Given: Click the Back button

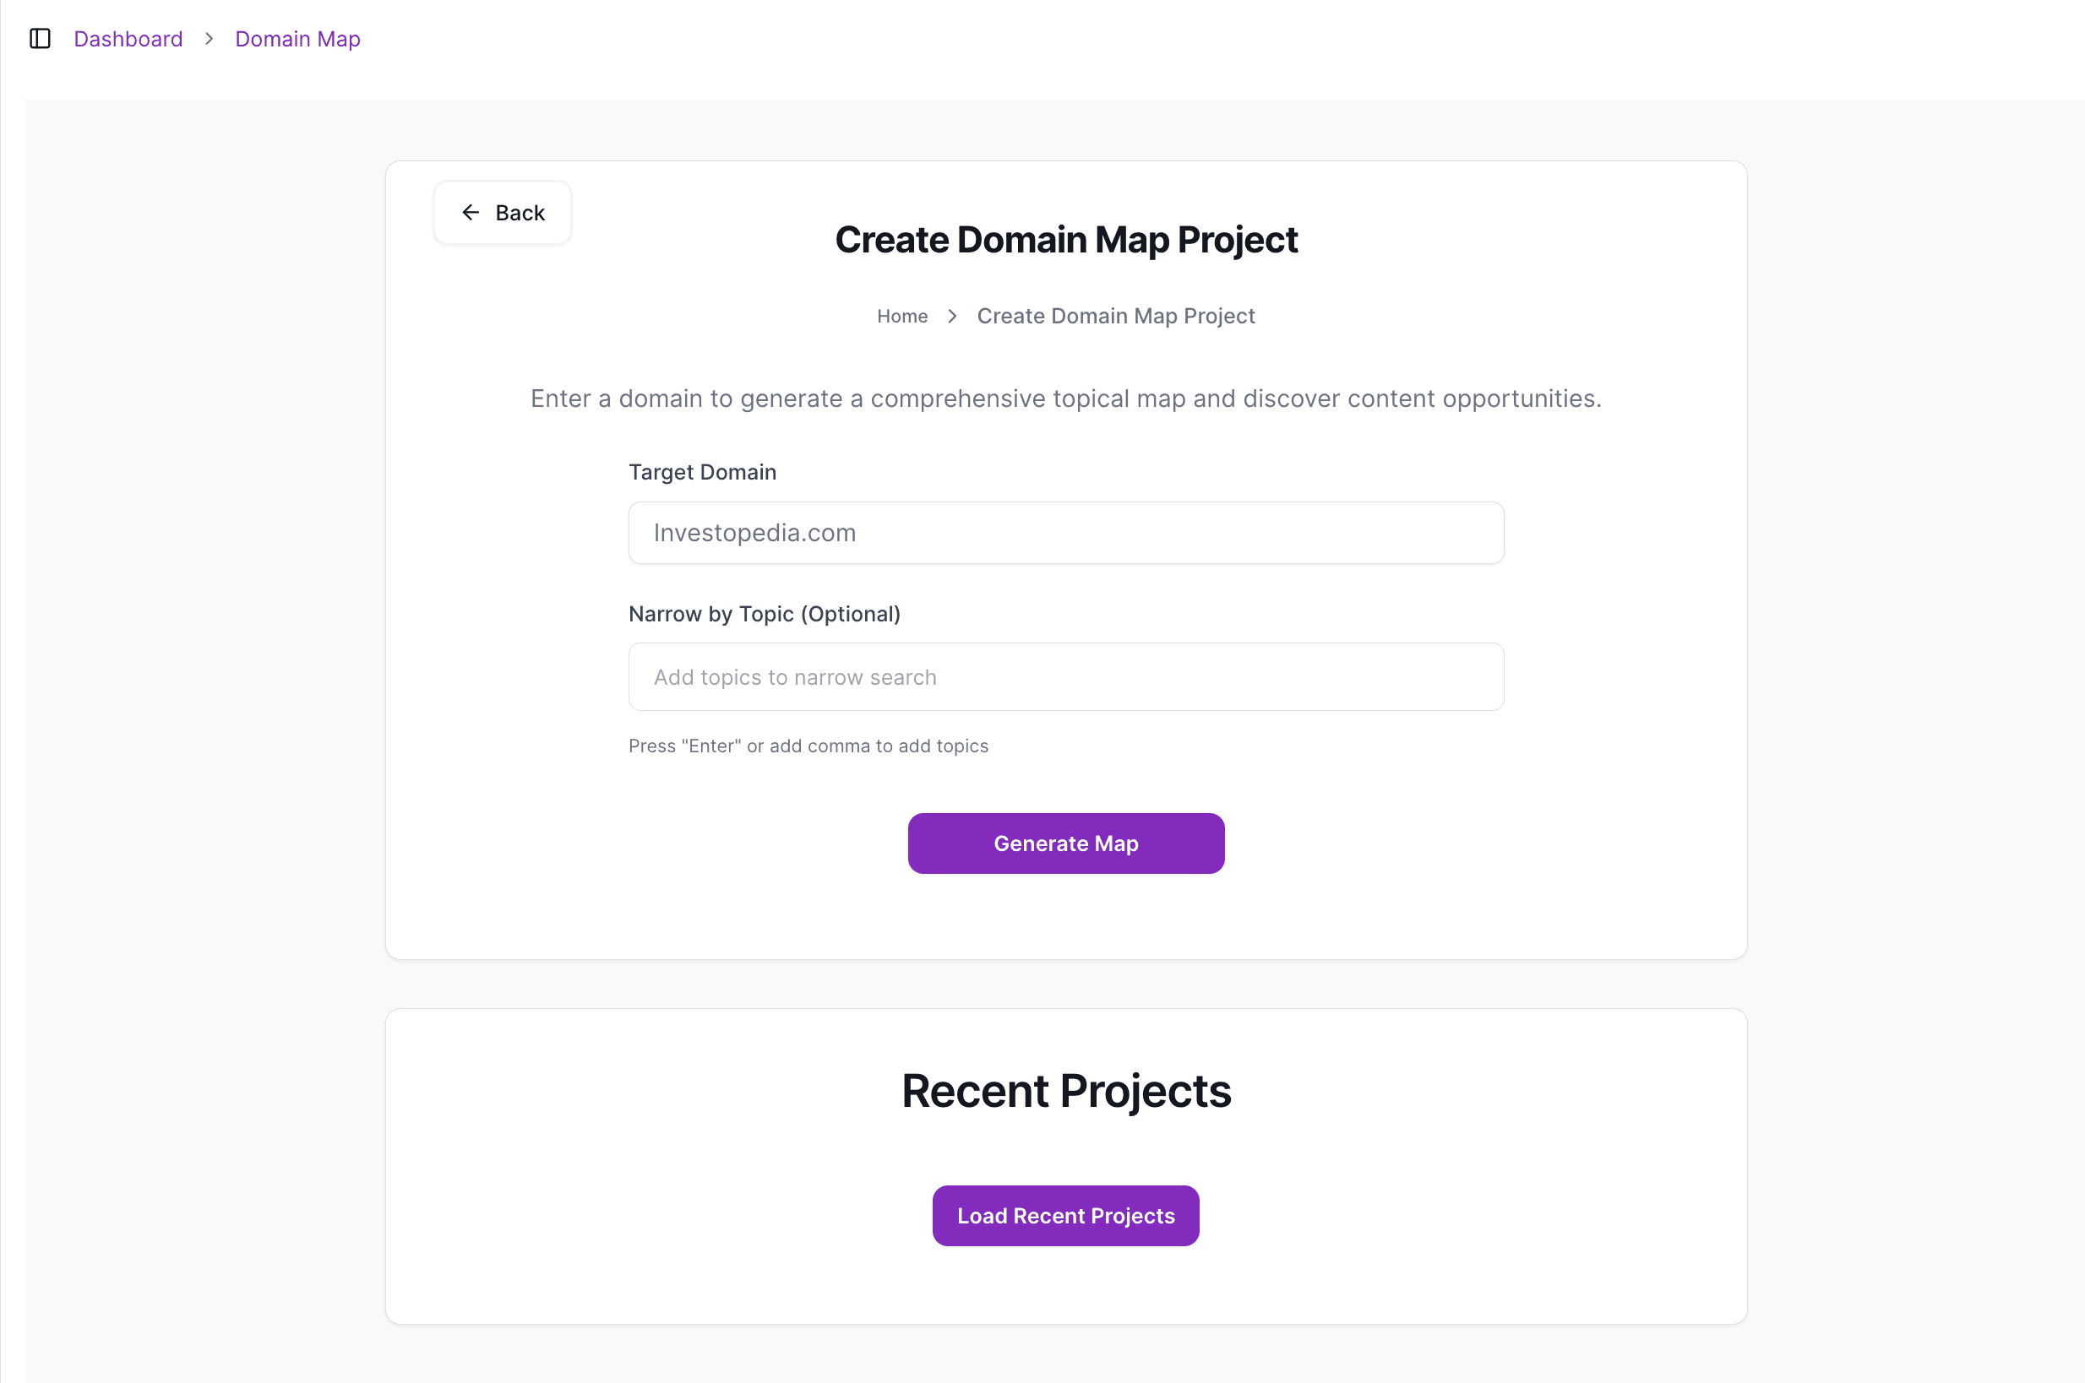Looking at the screenshot, I should pyautogui.click(x=502, y=212).
